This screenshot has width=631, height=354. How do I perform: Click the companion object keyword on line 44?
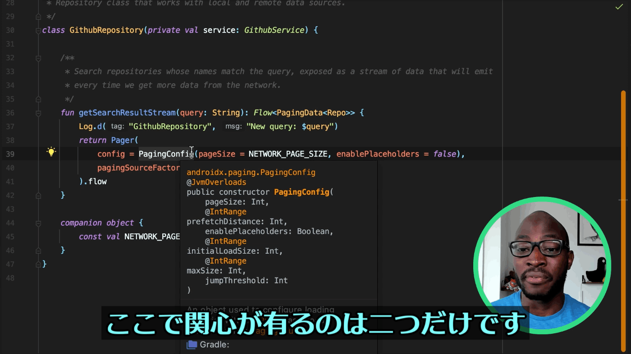click(97, 223)
